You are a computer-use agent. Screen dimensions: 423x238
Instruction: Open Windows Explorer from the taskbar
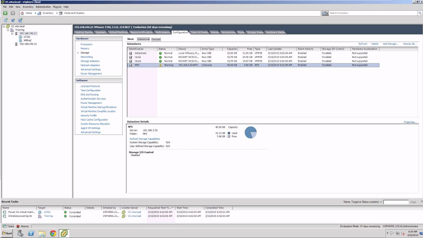point(42,234)
